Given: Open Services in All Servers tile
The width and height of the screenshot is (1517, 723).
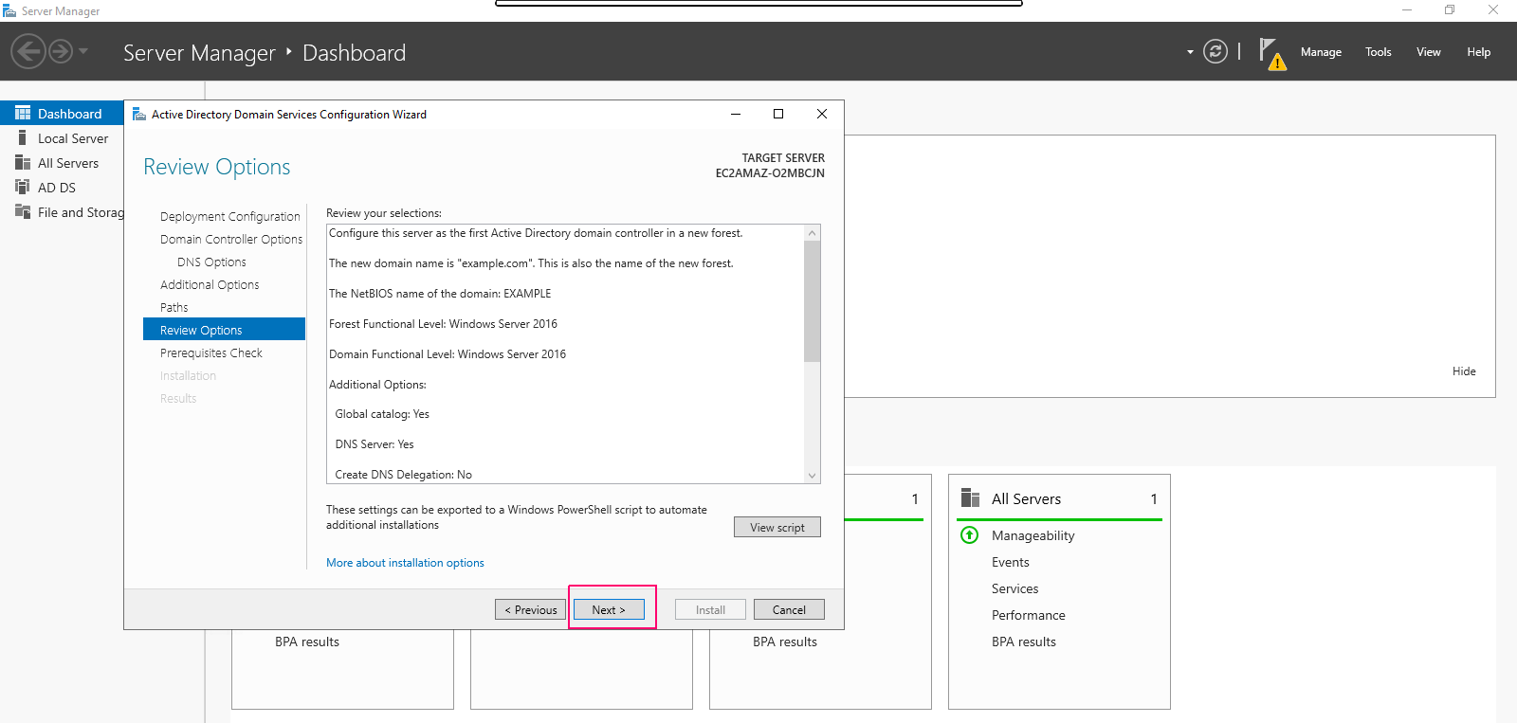Looking at the screenshot, I should pyautogui.click(x=1014, y=588).
